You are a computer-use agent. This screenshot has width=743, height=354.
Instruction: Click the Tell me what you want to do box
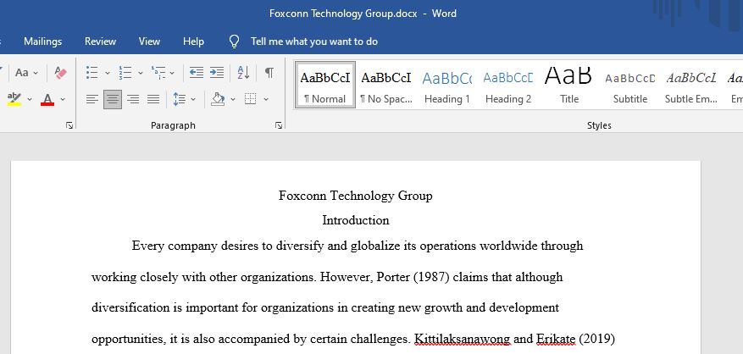[314, 41]
